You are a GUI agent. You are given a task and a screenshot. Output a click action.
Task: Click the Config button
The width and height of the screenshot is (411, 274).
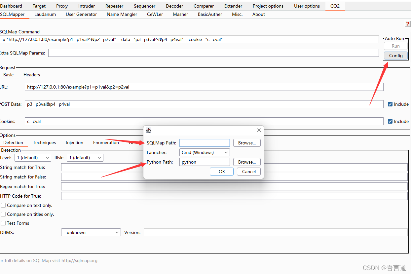396,56
